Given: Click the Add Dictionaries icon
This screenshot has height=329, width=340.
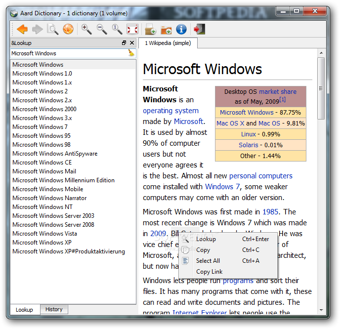Looking at the screenshot, I should [151, 29].
